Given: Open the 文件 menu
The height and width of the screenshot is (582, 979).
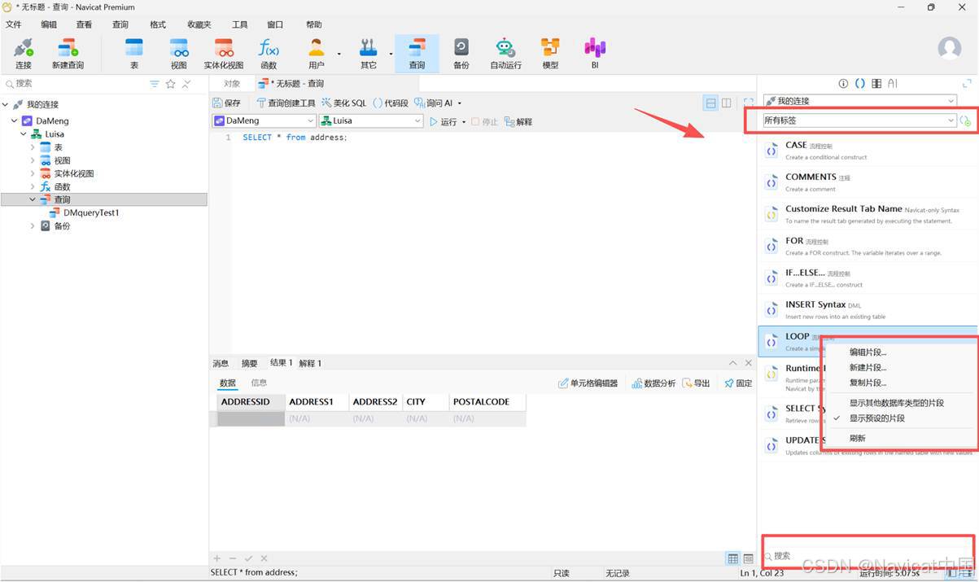Looking at the screenshot, I should [14, 24].
